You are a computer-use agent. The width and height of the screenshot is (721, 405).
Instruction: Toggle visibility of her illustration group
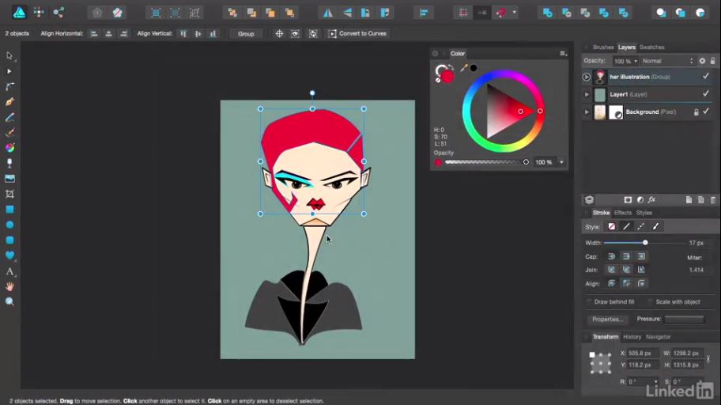coord(706,77)
